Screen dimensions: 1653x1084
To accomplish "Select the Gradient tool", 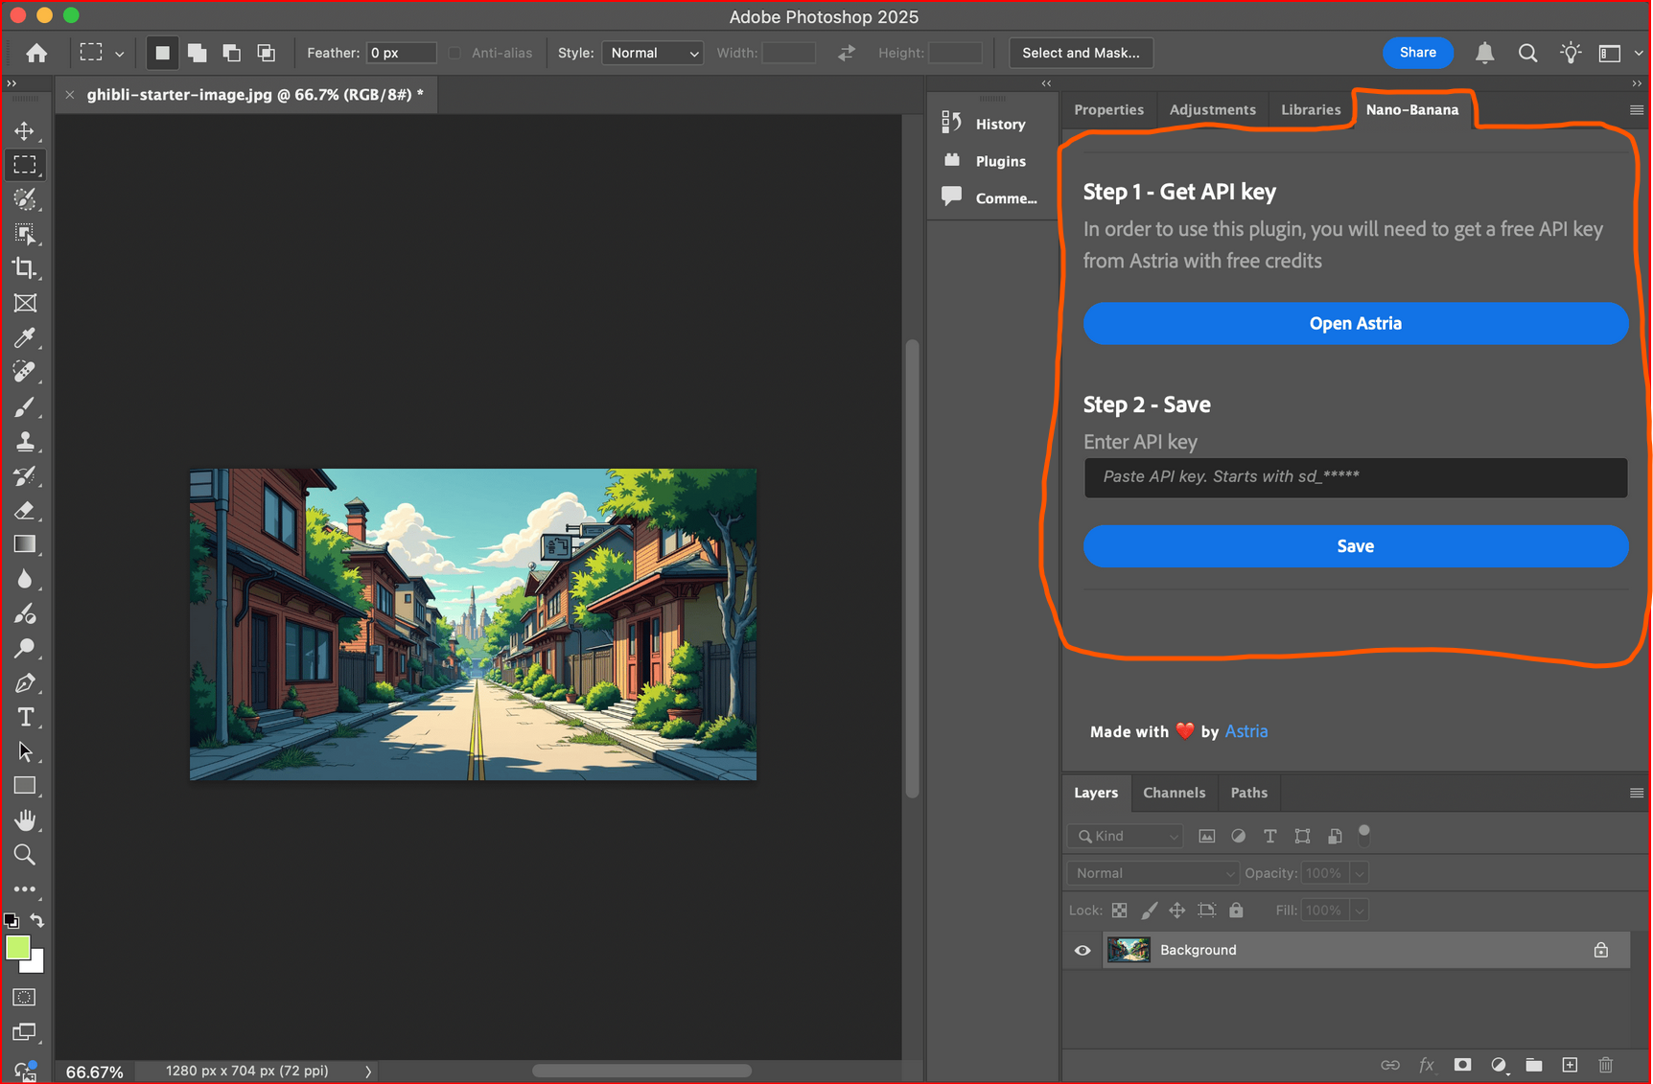I will [25, 544].
